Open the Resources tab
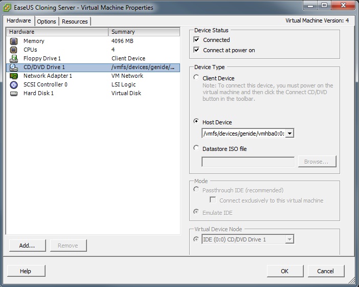The height and width of the screenshot is (287, 359). pyautogui.click(x=75, y=21)
